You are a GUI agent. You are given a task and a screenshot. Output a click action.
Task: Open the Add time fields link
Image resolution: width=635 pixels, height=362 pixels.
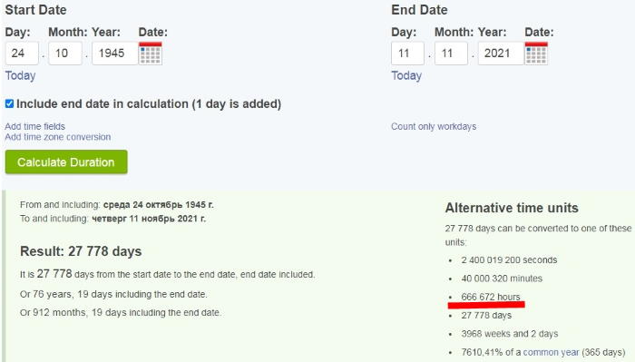tap(34, 126)
